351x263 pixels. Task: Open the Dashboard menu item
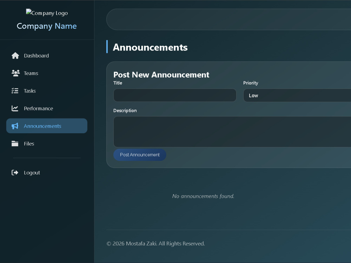[47, 56]
